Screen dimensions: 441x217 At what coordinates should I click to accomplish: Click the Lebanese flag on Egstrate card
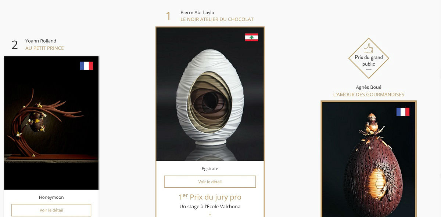pyautogui.click(x=251, y=37)
